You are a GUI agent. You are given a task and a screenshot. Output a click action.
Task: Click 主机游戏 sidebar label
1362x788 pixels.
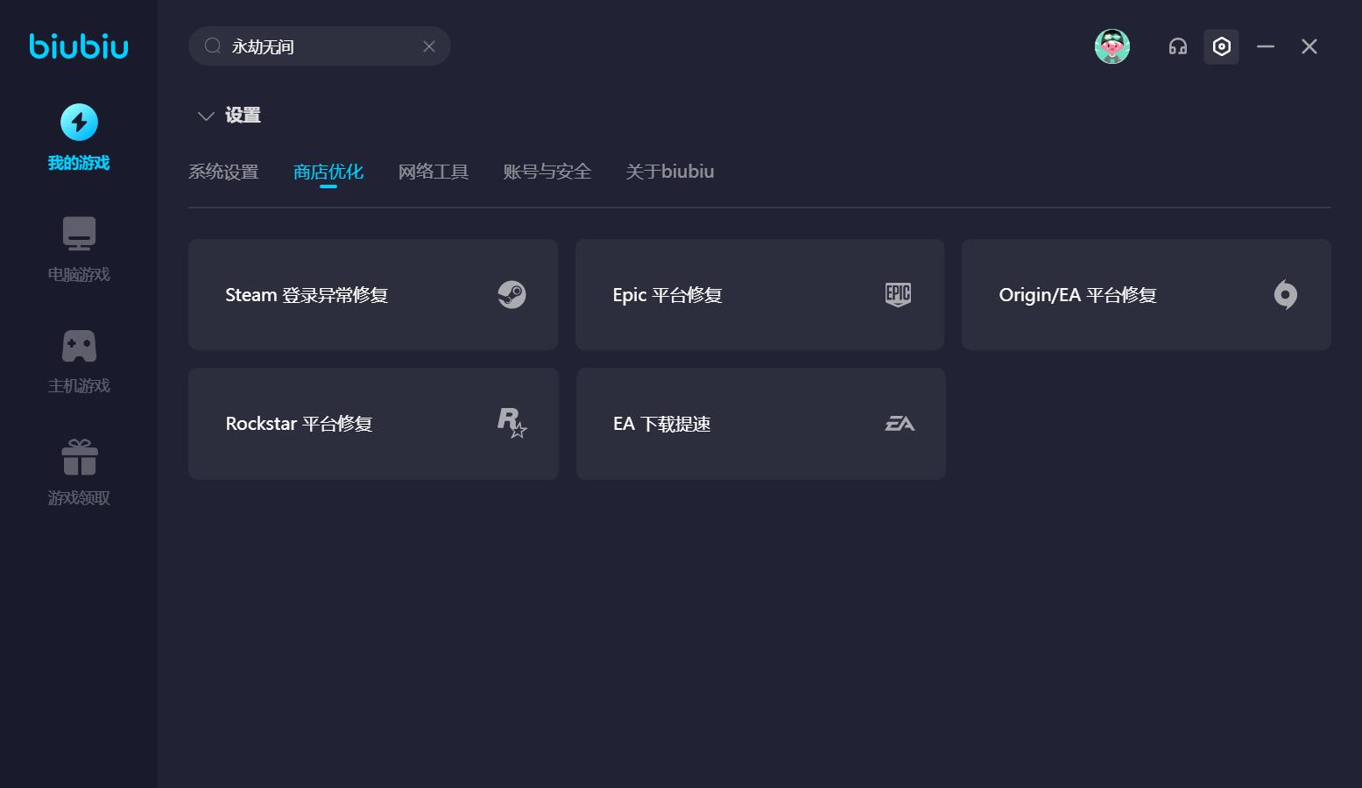pyautogui.click(x=79, y=386)
